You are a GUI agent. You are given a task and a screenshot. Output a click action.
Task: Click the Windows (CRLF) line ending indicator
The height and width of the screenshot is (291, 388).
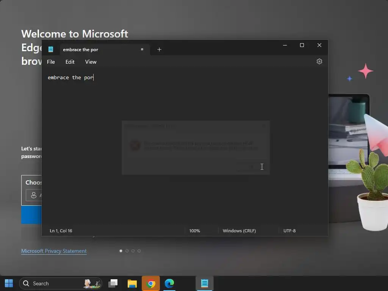click(239, 231)
